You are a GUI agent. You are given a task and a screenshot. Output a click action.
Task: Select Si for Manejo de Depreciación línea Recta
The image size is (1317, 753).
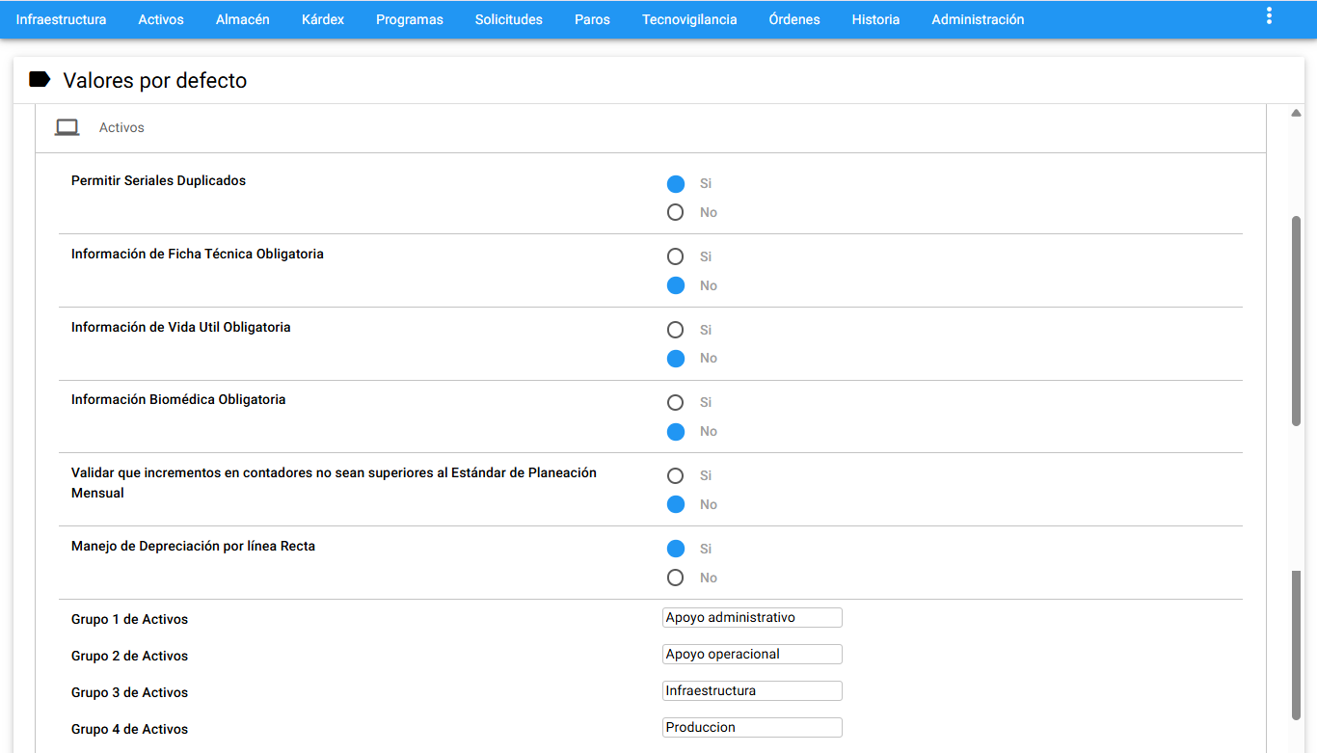click(x=676, y=549)
